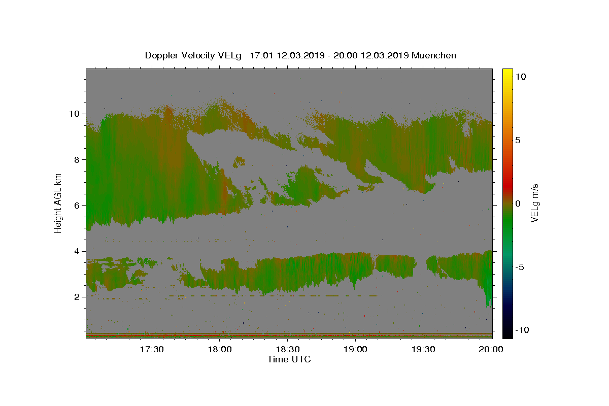609x406 pixels.
Task: Click the 'Time UTC' axis title
Action: click(x=289, y=359)
